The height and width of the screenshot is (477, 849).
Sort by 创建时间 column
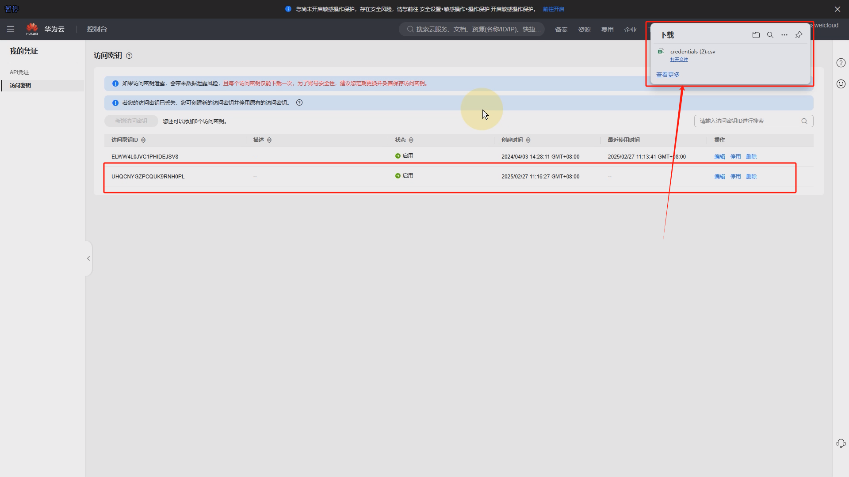(x=528, y=140)
